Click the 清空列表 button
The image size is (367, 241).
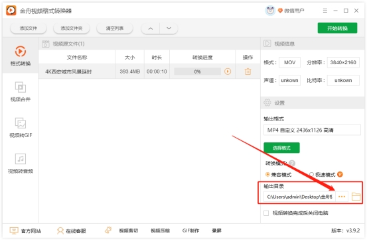coord(115,28)
